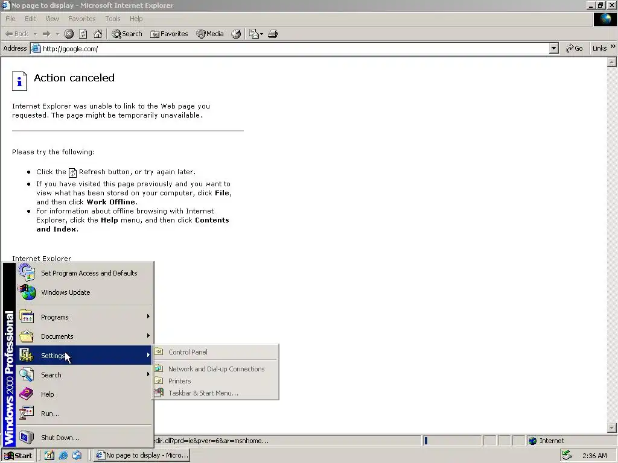
Task: Click the Stop loading icon
Action: [x=69, y=34]
